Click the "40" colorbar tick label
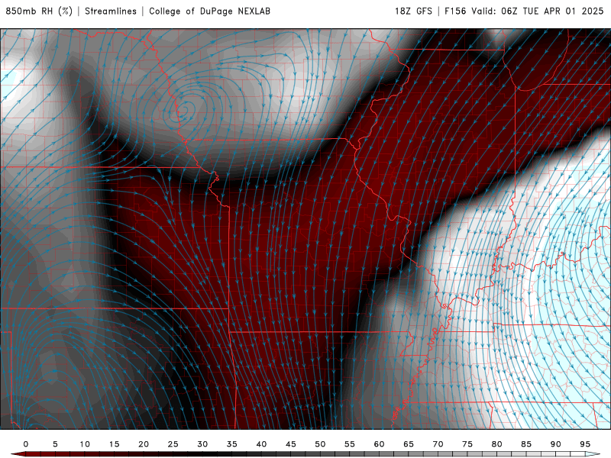 (261, 444)
